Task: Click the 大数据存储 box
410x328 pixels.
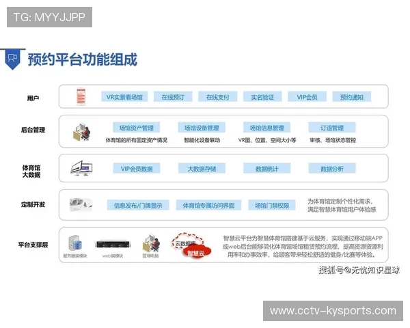Action: (x=202, y=169)
